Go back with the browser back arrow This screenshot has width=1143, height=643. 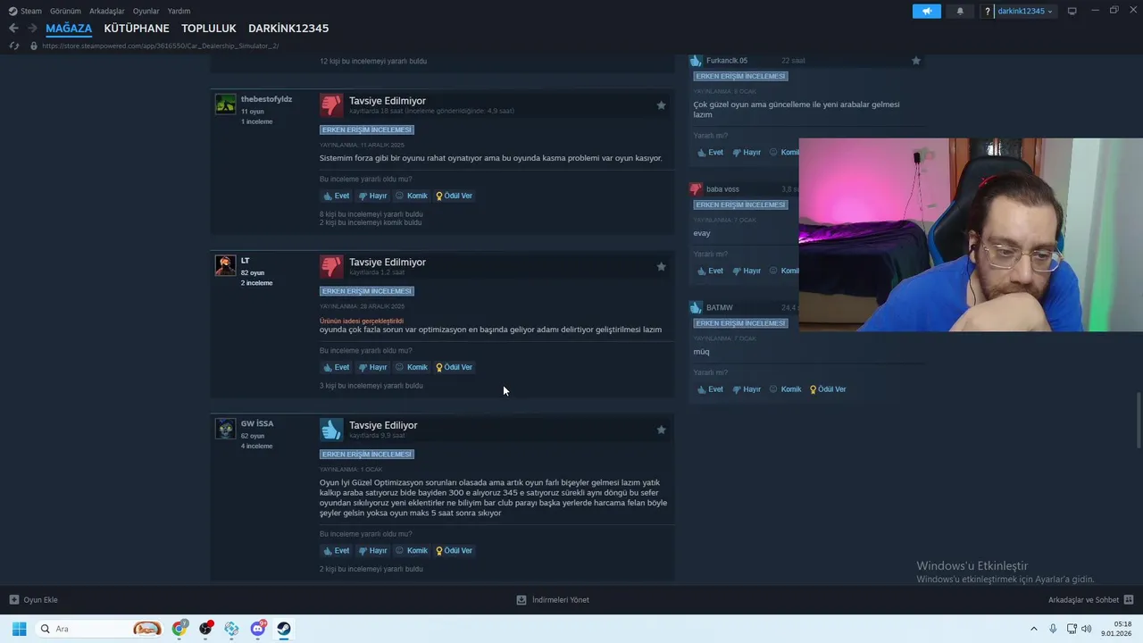point(13,29)
